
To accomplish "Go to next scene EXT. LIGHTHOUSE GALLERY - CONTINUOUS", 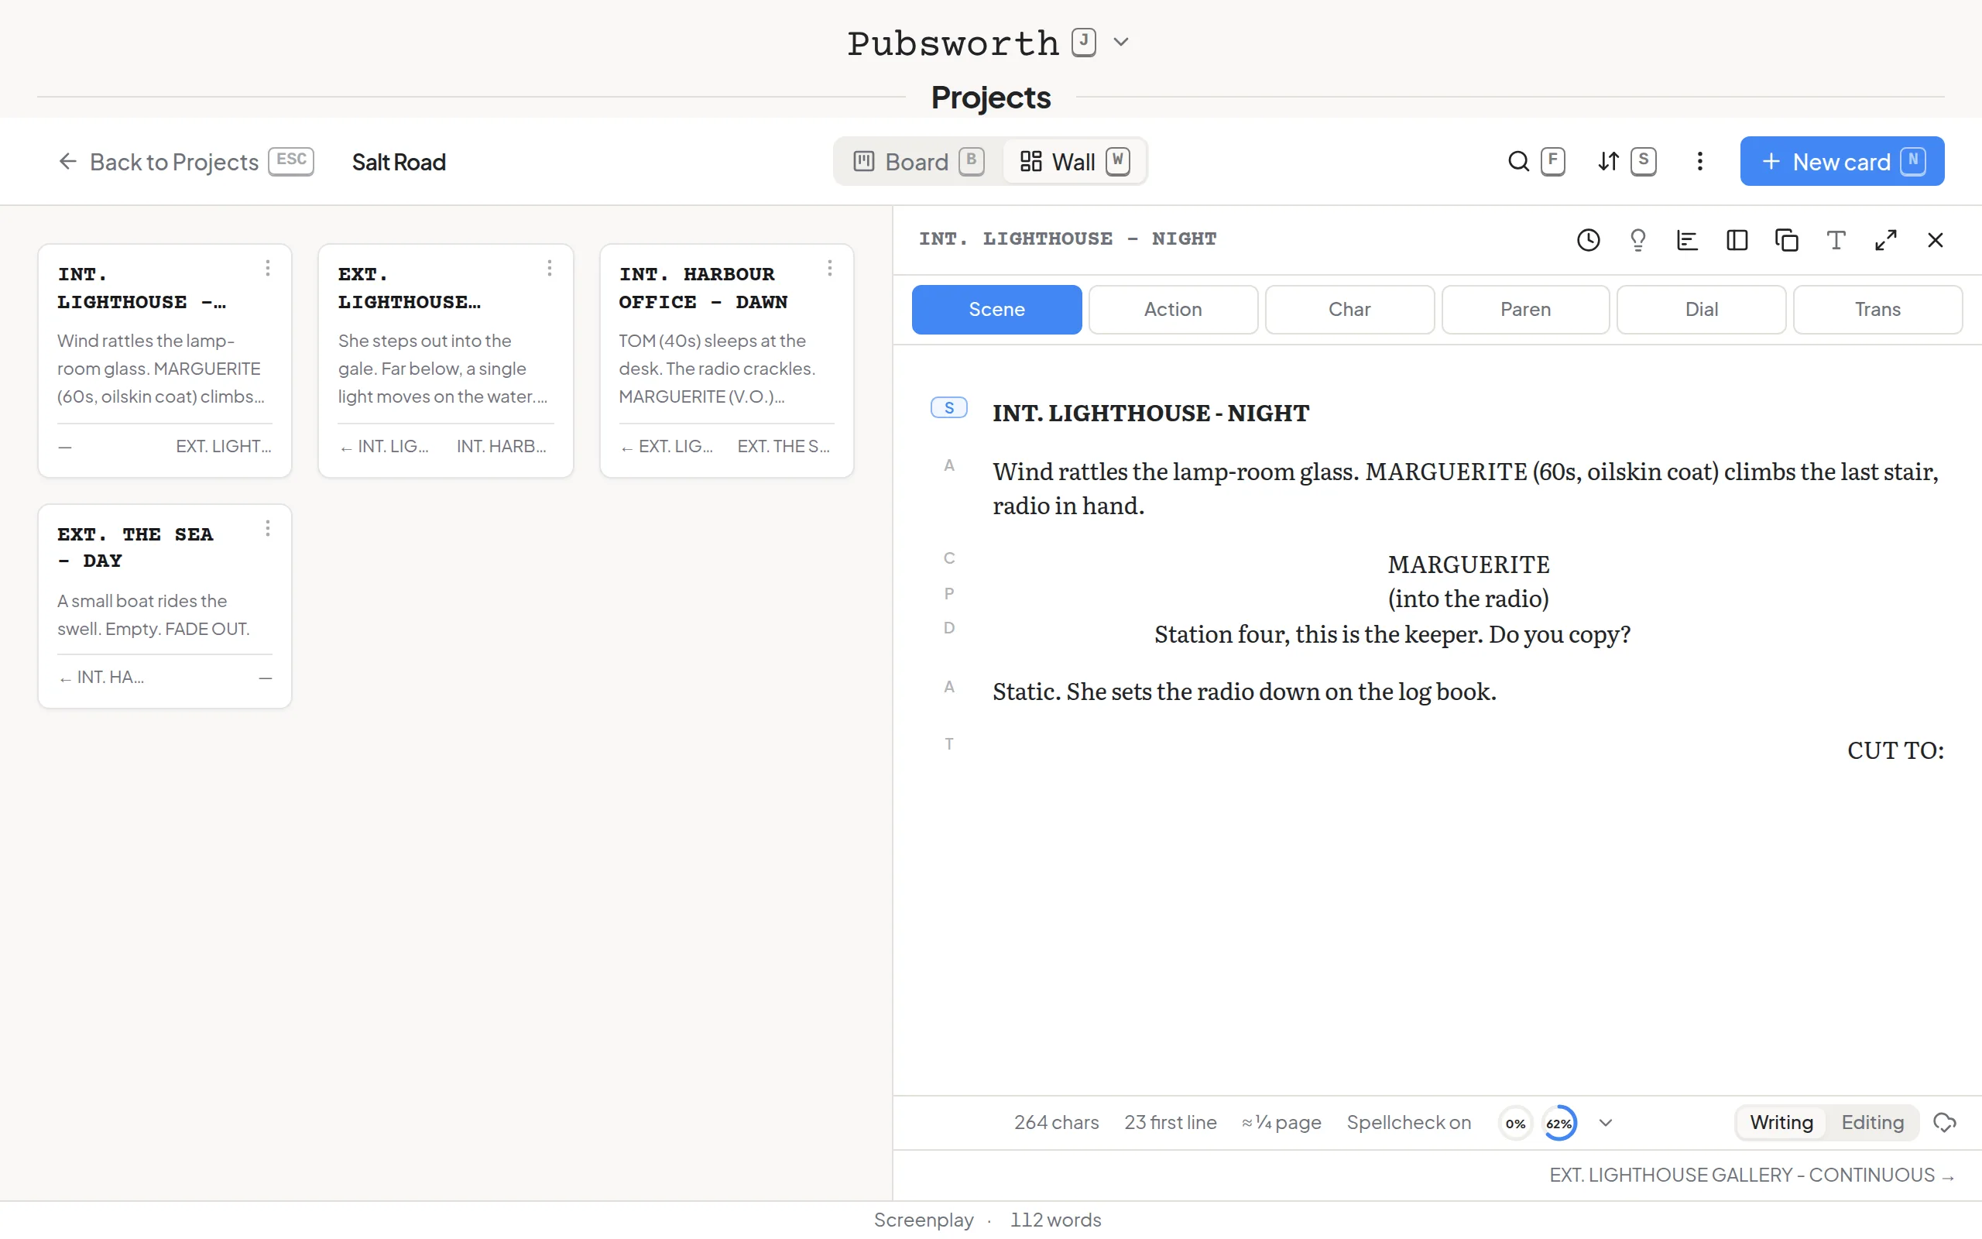I will [x=1751, y=1175].
